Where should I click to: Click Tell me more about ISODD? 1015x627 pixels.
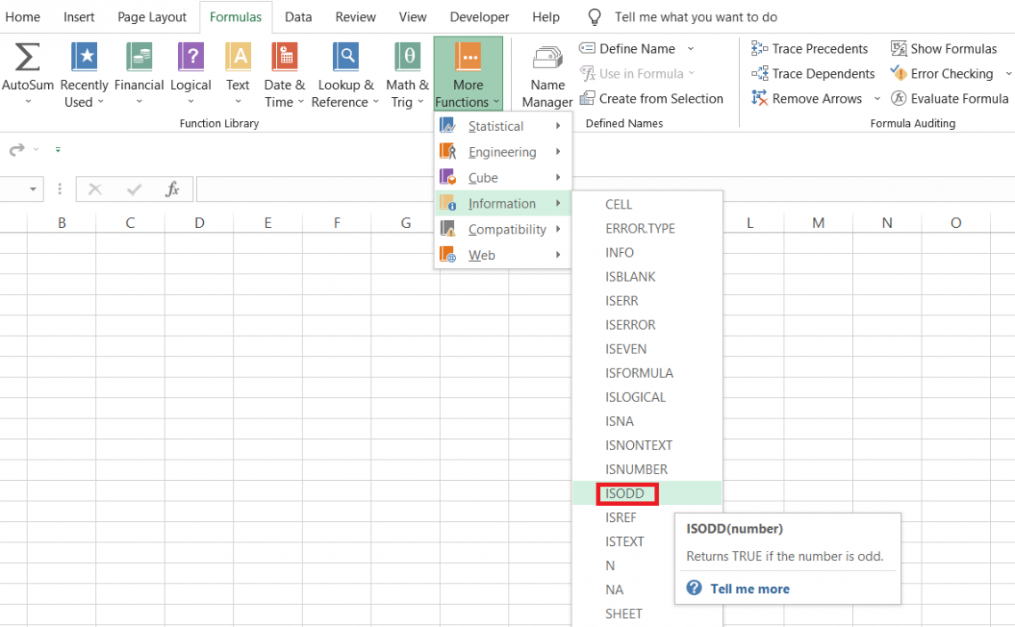[752, 588]
